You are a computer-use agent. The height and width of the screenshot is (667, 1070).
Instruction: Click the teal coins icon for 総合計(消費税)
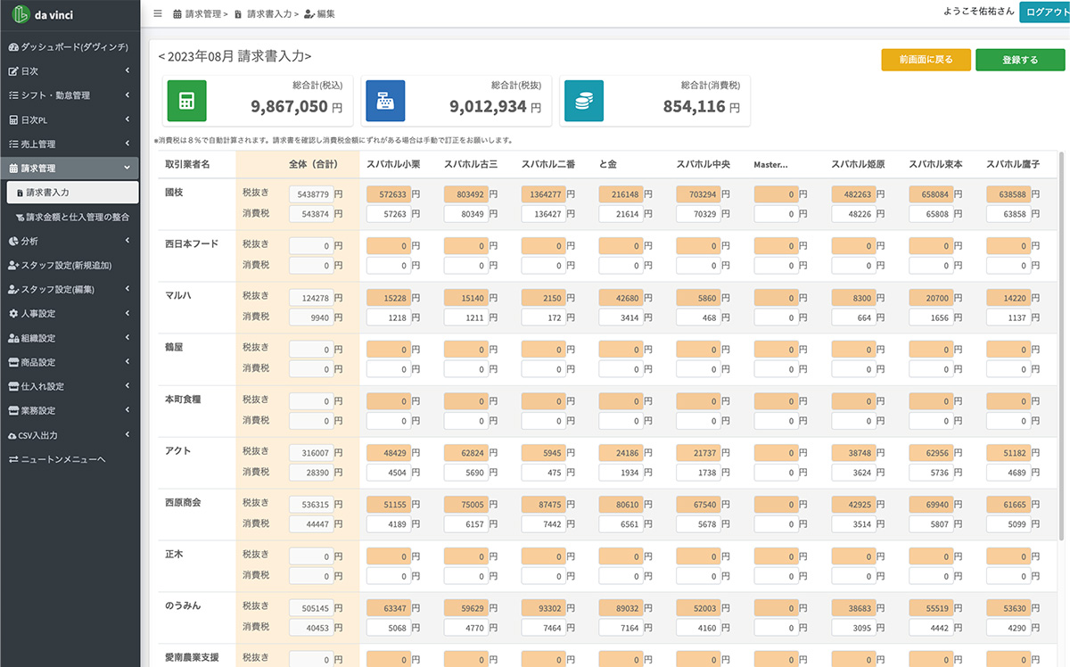point(584,101)
